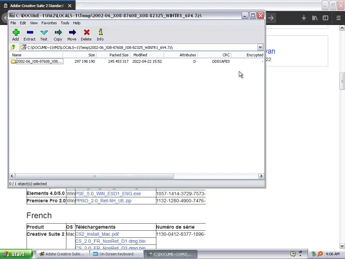Click the Add toolbar icon in 7-Zip

coord(15,35)
